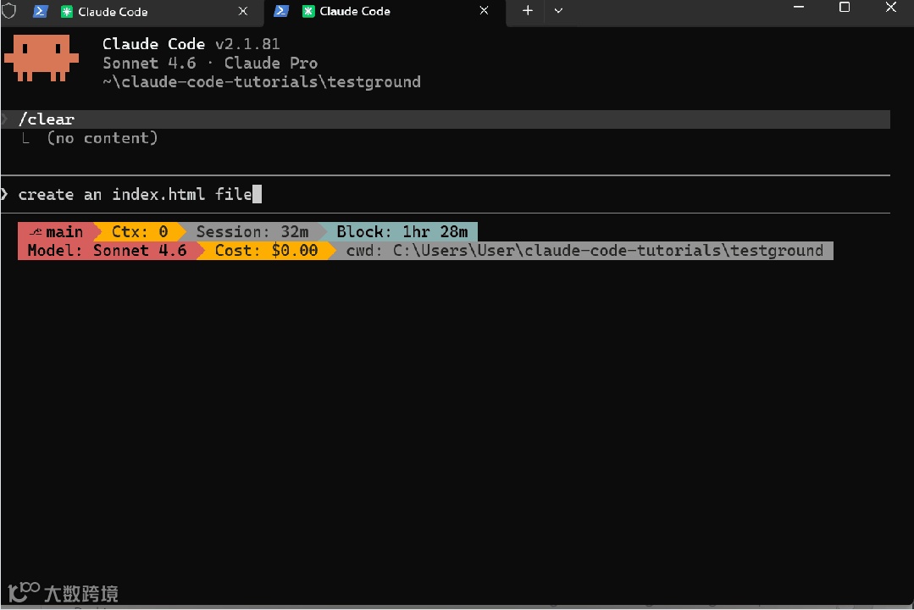Click the 'Session: 32m' status segment
Screen dimensions: 914x610
tap(252, 231)
